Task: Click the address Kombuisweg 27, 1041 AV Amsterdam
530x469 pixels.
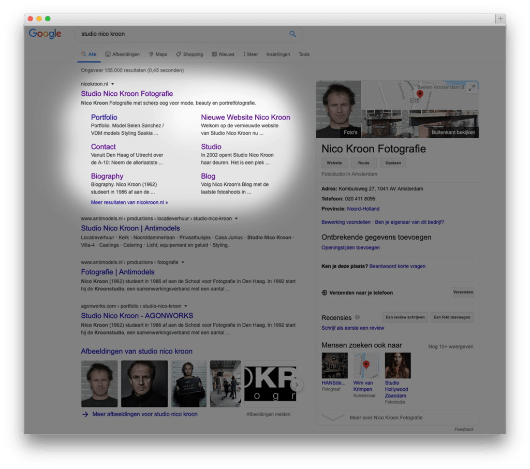Action: pos(380,188)
